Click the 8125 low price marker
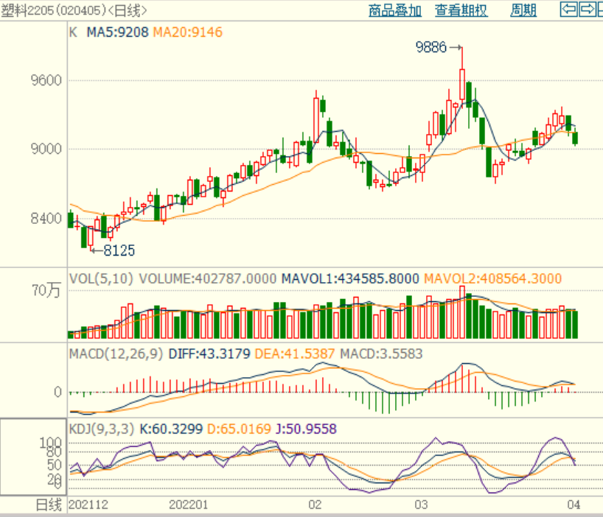This screenshot has height=517, width=603. pyautogui.click(x=119, y=251)
